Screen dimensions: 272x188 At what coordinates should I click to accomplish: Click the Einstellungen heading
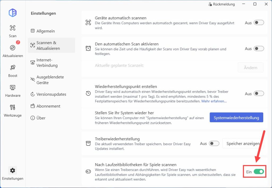coord(43,13)
